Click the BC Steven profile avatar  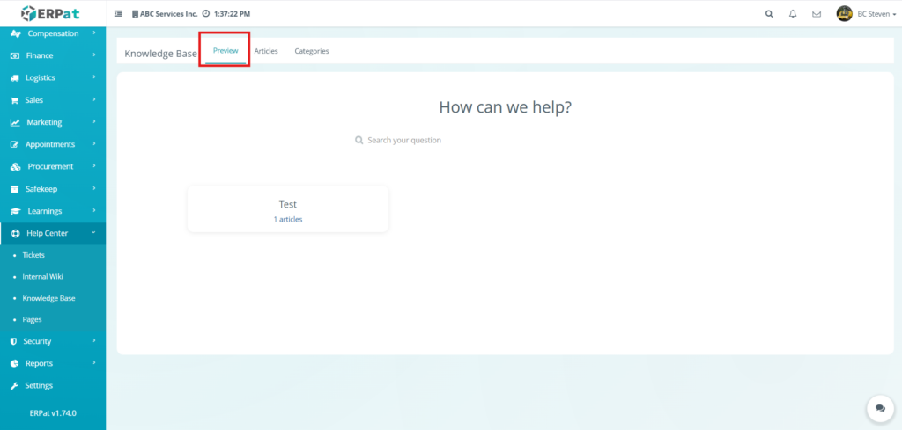[x=844, y=14]
